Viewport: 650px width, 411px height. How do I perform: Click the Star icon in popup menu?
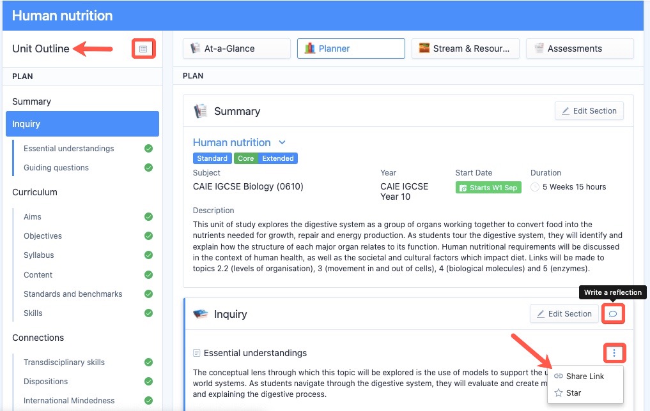coord(559,392)
